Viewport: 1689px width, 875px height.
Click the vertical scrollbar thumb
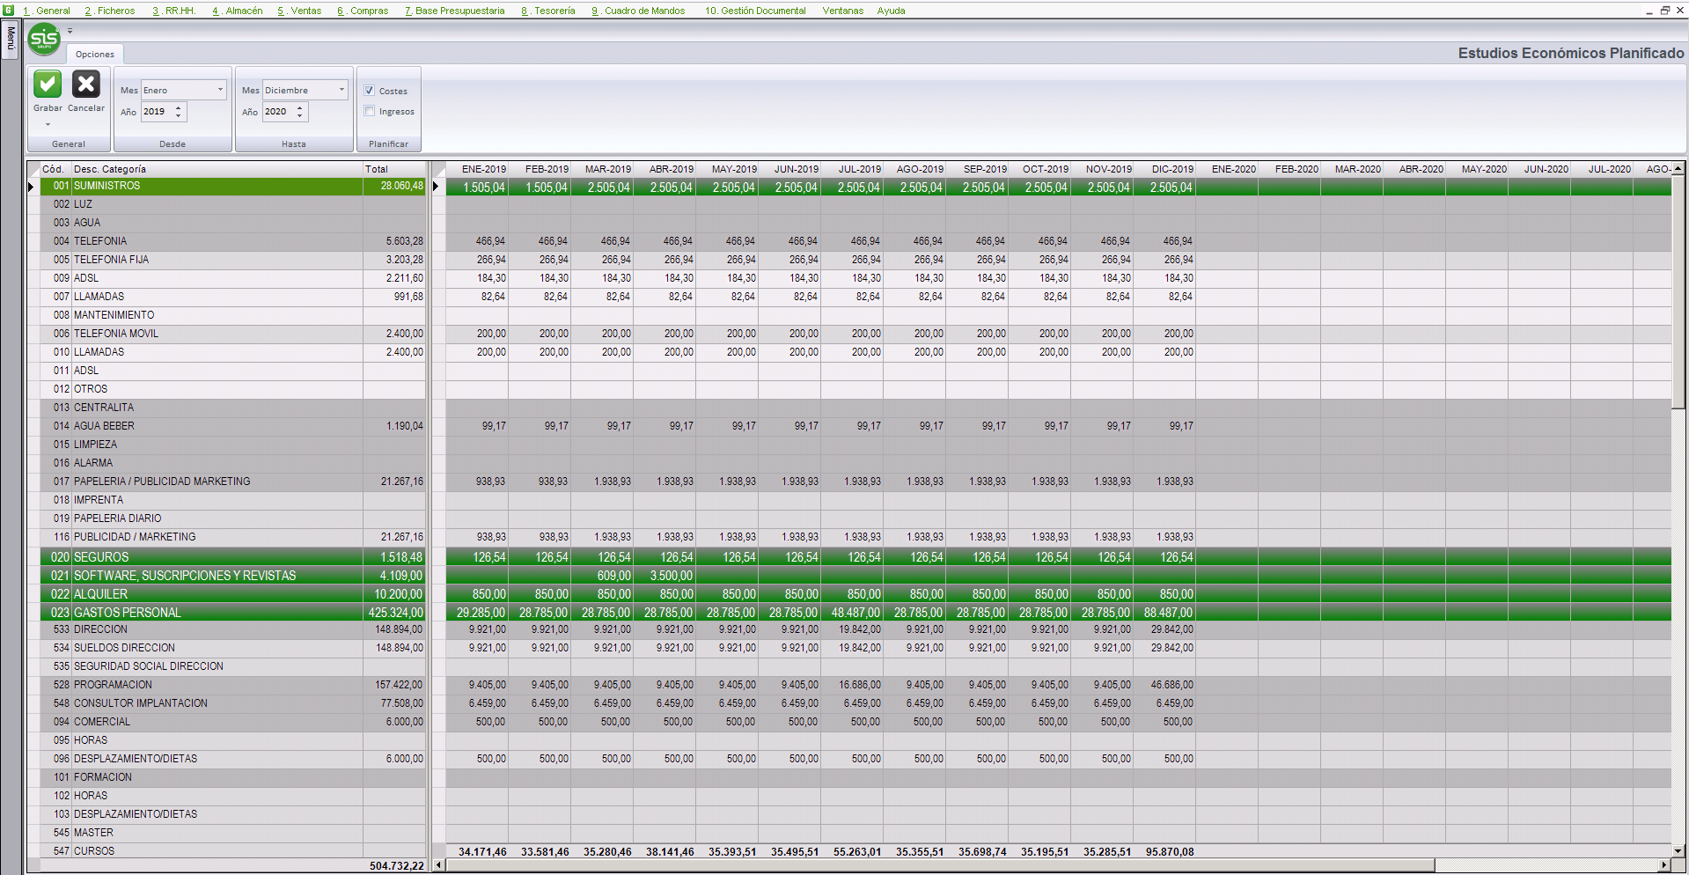click(1678, 290)
